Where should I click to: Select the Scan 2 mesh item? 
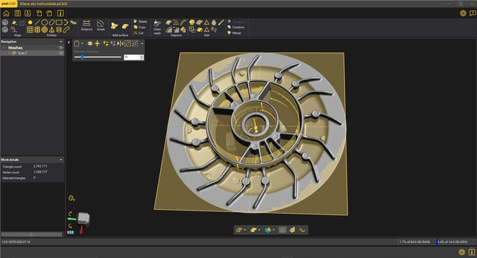coord(22,53)
